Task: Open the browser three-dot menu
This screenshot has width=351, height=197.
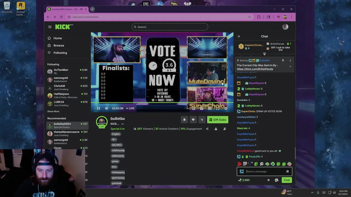Action: (291, 17)
